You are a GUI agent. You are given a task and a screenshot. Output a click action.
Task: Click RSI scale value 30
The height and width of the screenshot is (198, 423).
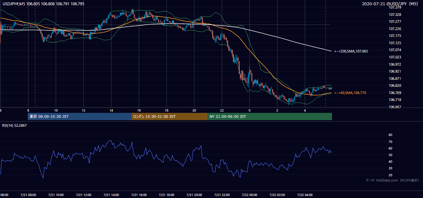[390, 168]
